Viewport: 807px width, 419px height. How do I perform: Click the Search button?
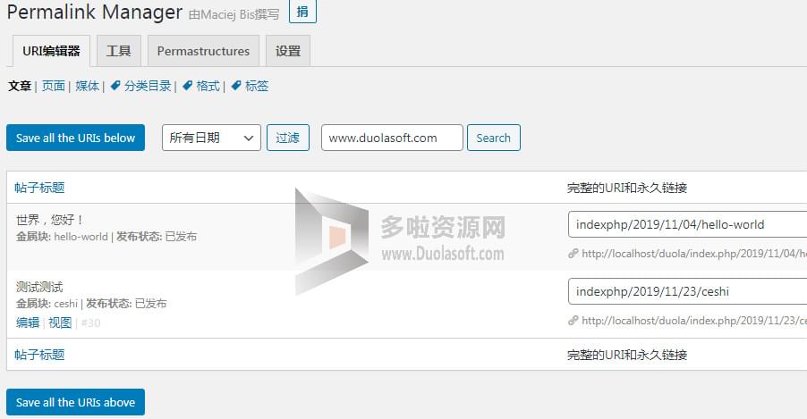pos(494,138)
